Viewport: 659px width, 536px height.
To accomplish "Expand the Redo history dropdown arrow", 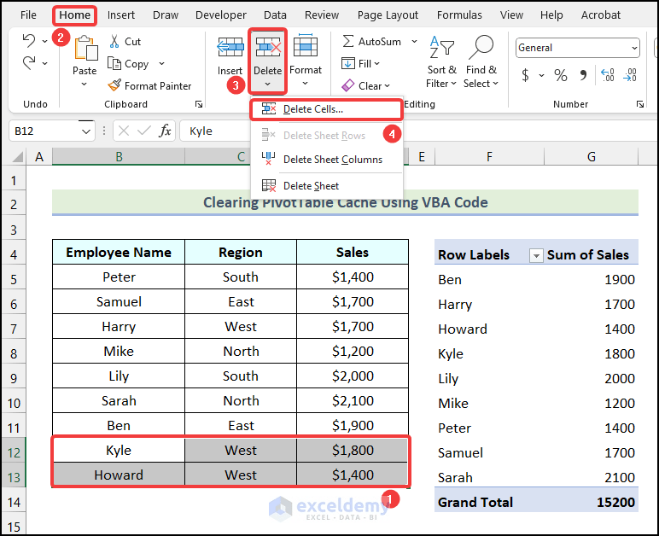I will (44, 63).
